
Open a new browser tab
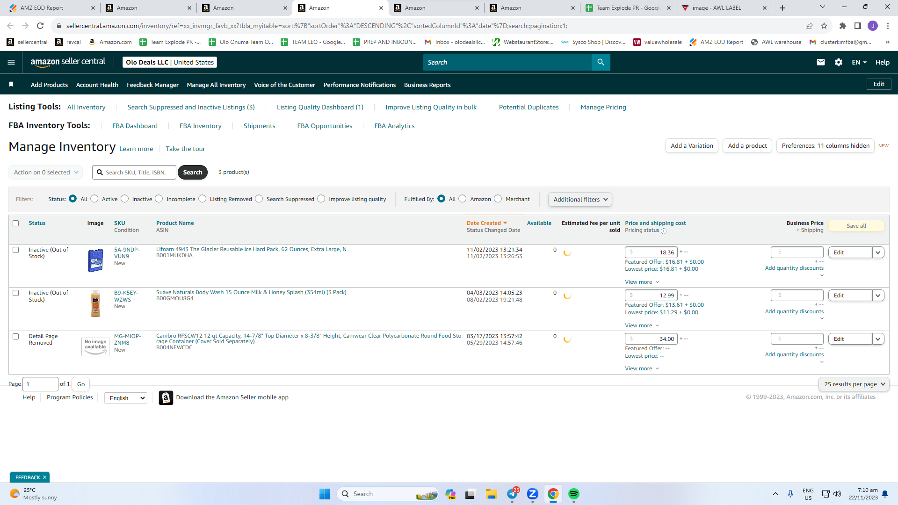click(782, 8)
